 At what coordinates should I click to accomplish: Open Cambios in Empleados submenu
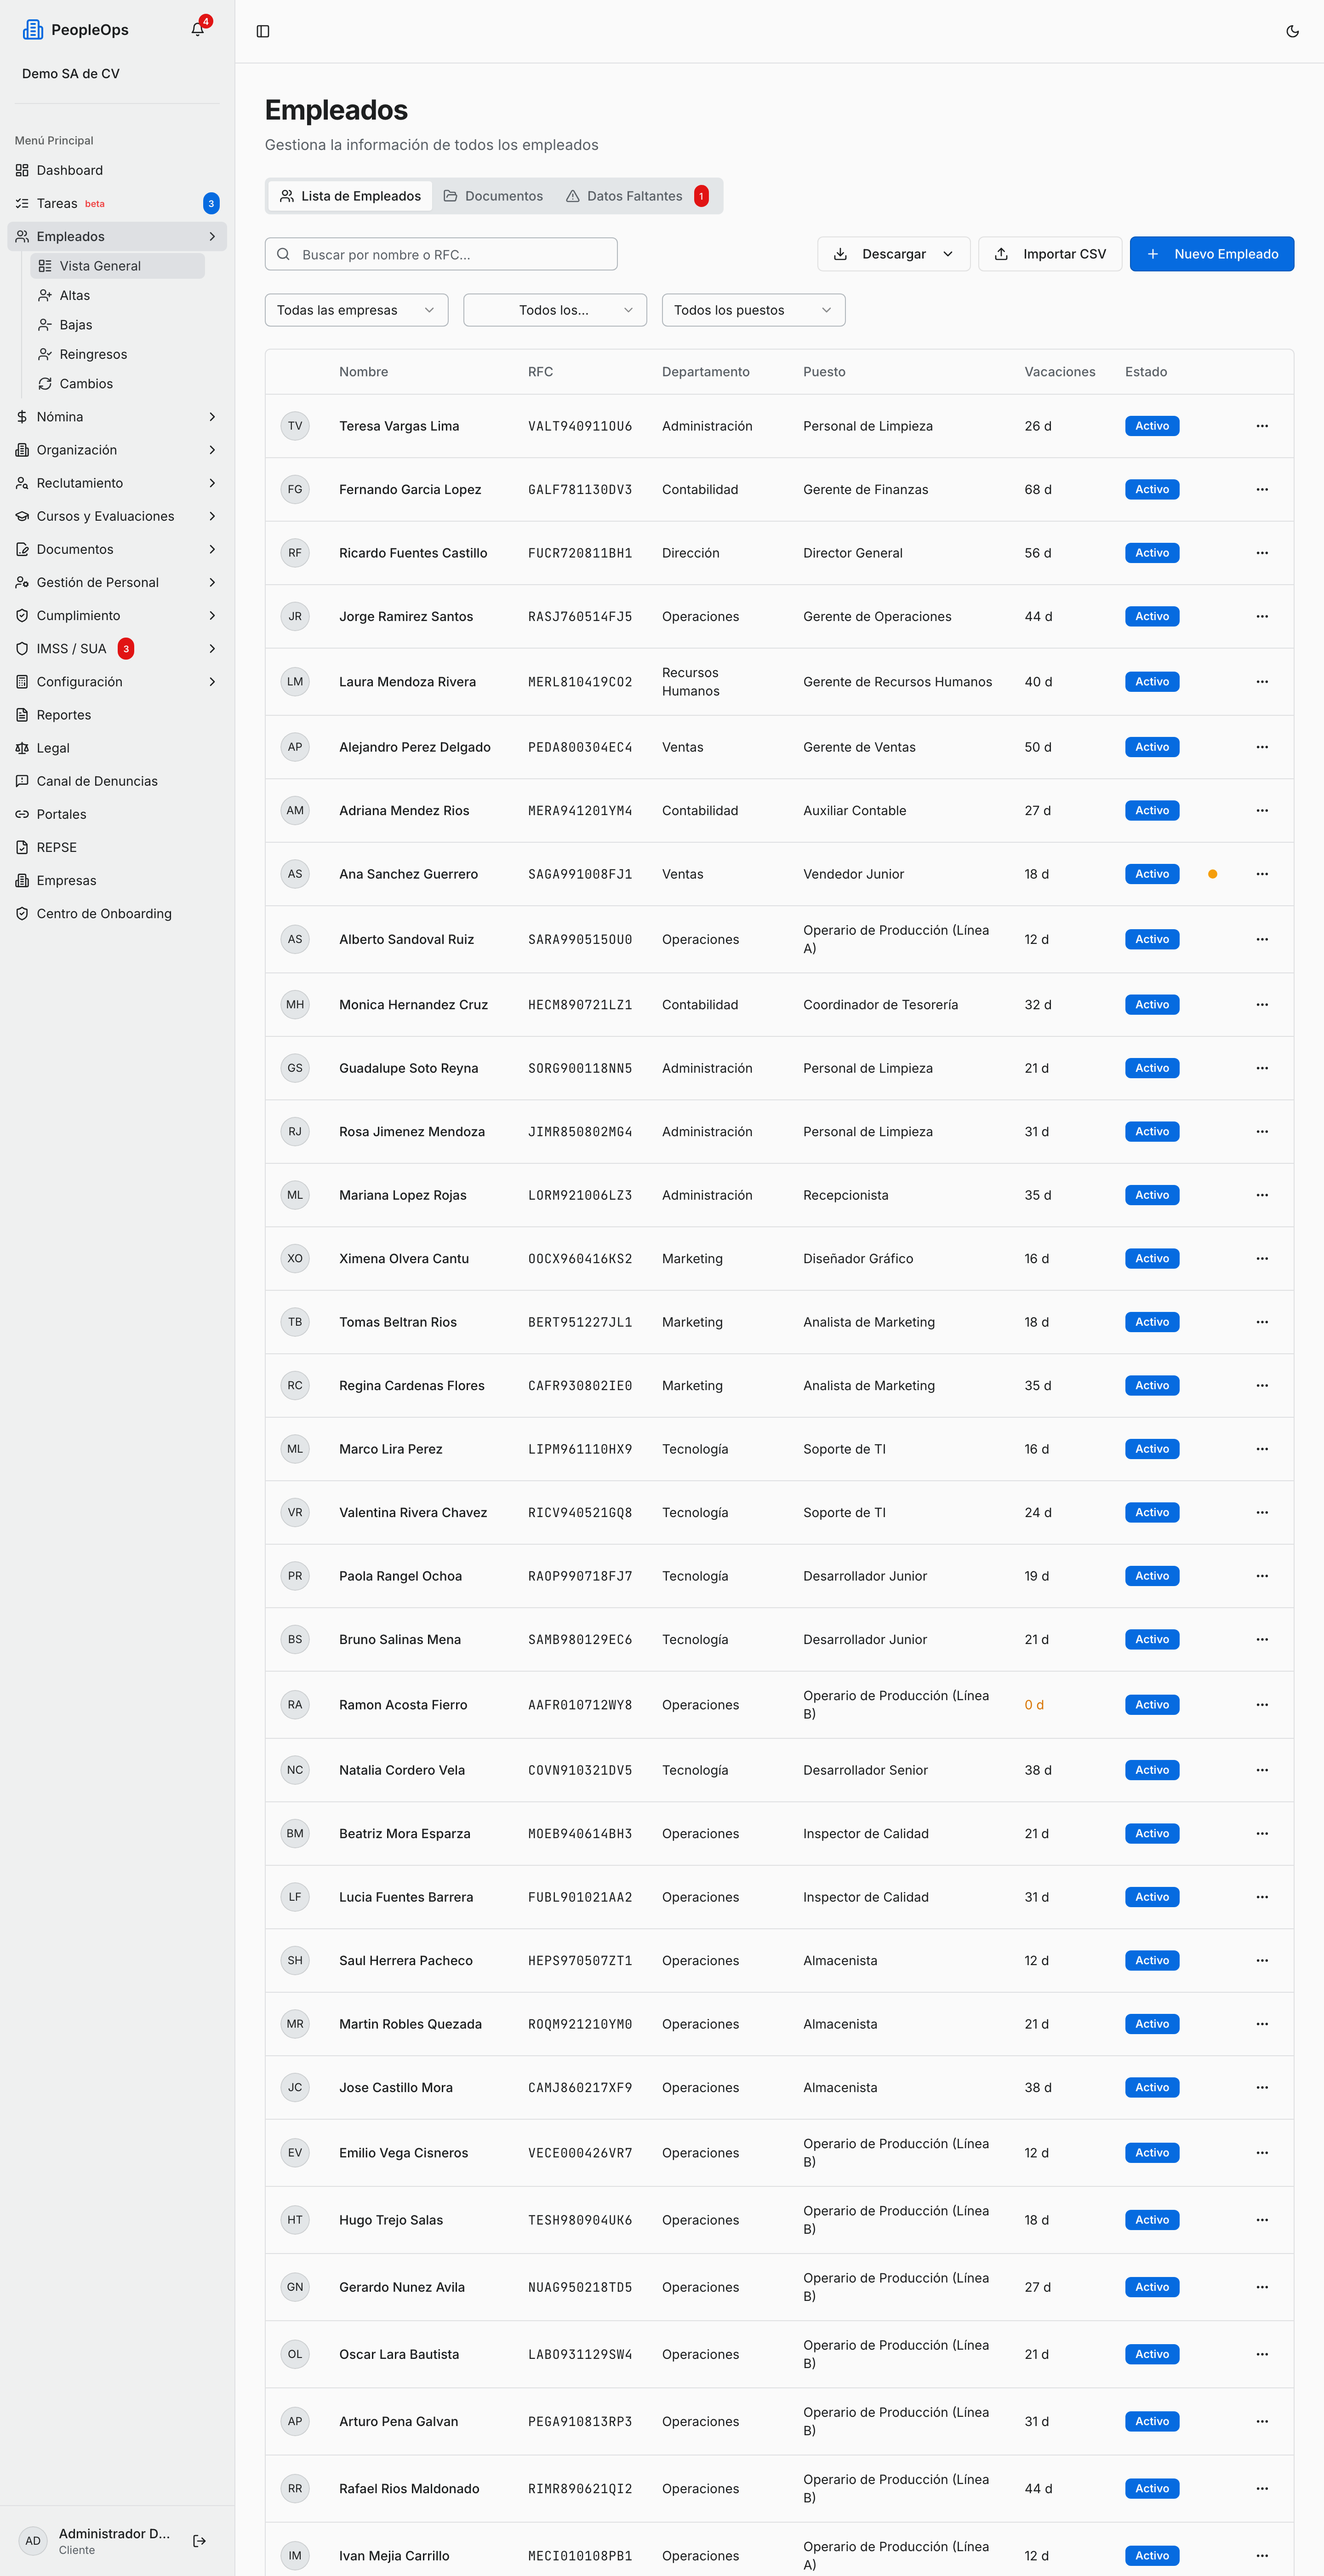[118, 384]
